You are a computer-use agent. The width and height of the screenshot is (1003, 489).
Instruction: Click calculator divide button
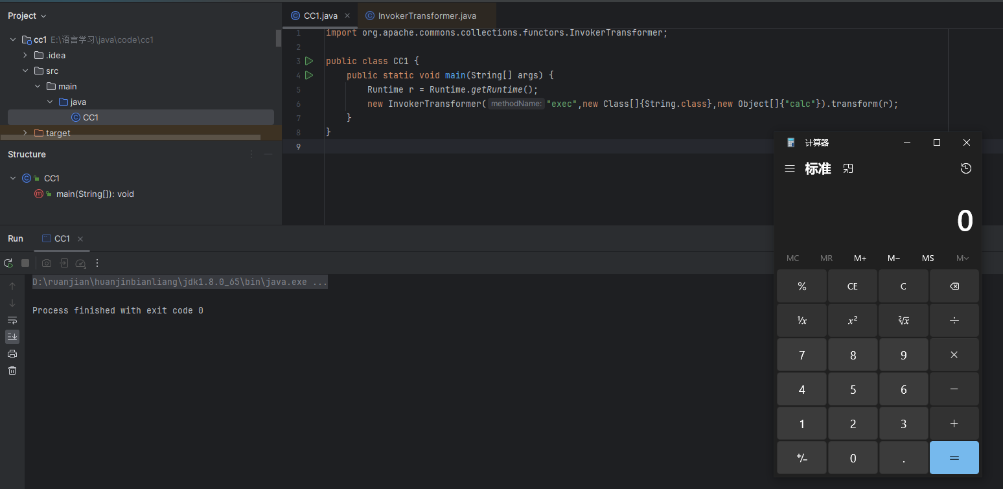tap(954, 321)
